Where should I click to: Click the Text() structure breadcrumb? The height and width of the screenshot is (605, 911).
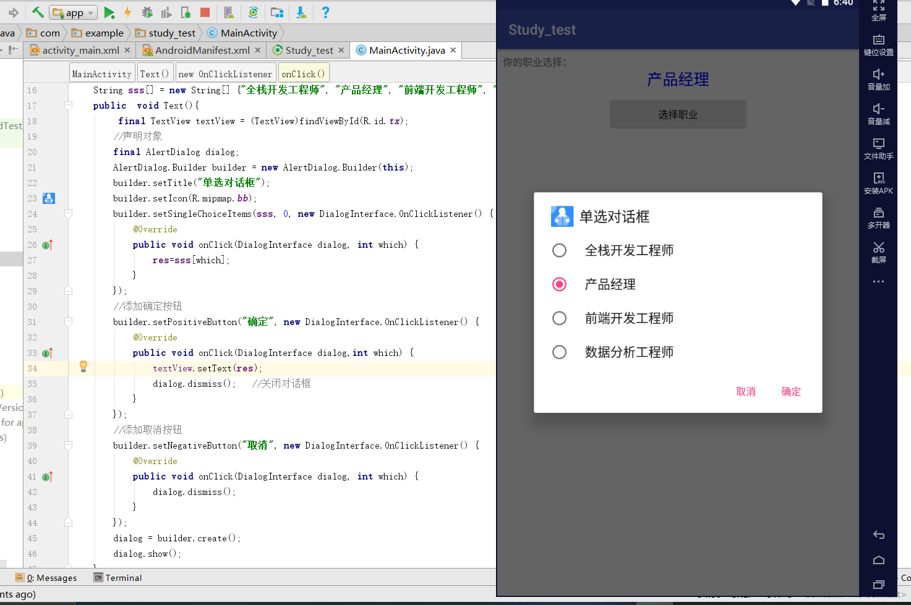click(x=155, y=74)
